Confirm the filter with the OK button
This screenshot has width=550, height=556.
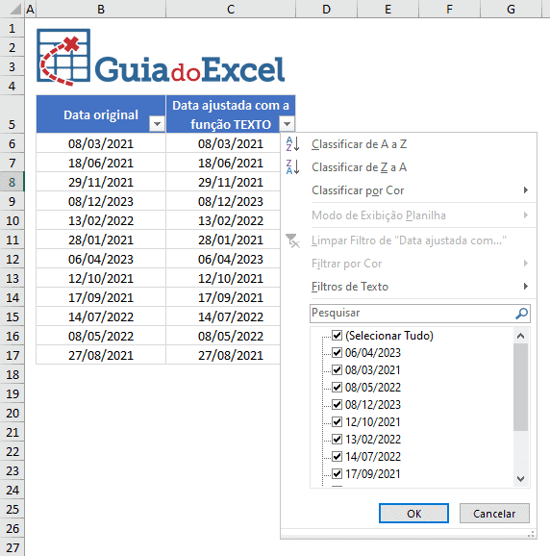[x=413, y=513]
